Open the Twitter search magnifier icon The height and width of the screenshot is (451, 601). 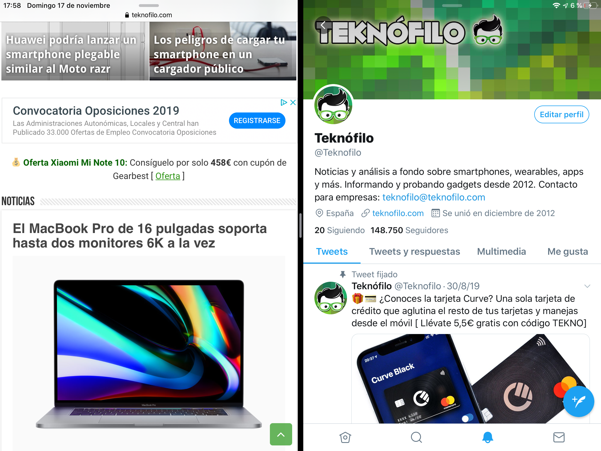pos(416,437)
